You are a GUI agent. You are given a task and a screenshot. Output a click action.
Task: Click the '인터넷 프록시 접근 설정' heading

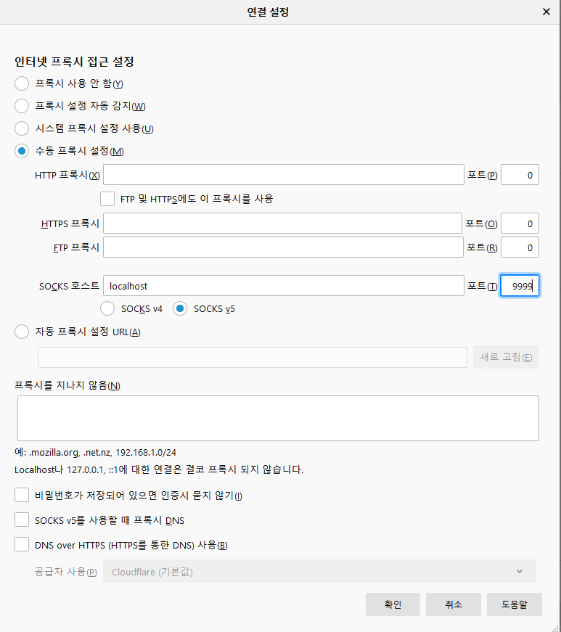pyautogui.click(x=74, y=62)
